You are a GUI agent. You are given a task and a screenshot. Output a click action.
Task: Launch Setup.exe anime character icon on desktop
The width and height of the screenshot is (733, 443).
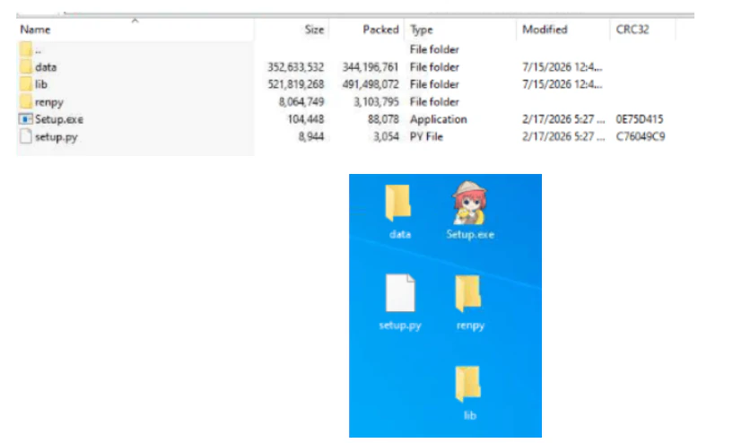470,203
